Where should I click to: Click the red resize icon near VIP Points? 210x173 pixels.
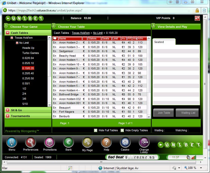197,18
